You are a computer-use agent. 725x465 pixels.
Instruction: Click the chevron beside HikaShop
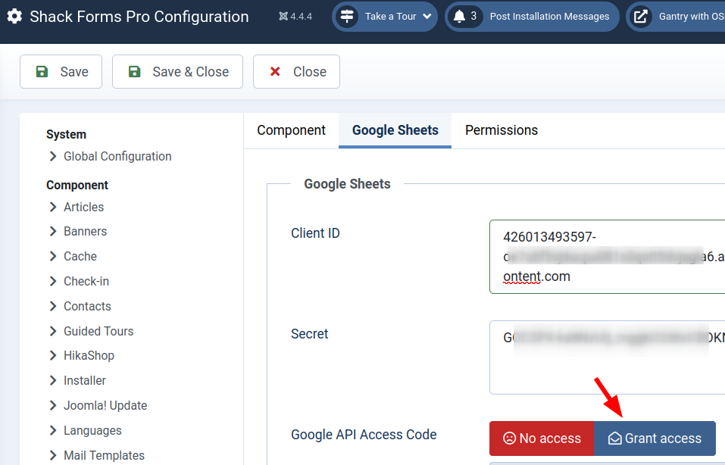coord(53,355)
